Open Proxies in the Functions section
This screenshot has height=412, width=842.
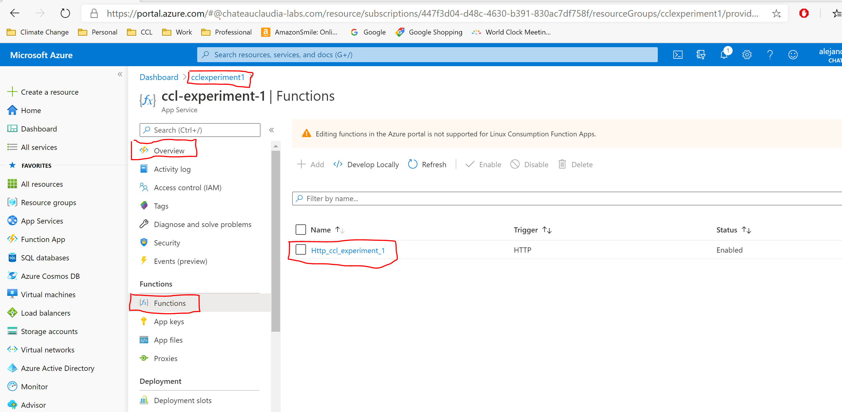tap(166, 358)
